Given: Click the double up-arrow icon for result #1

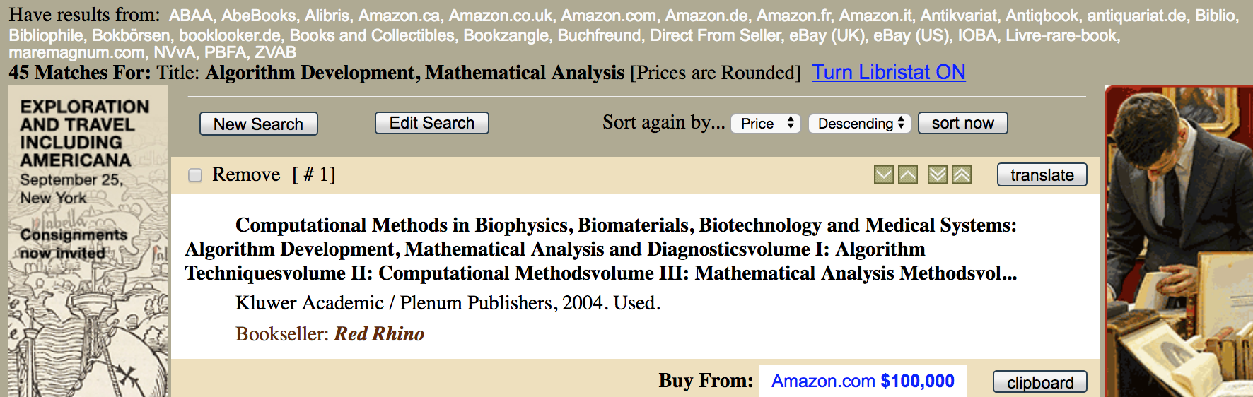Looking at the screenshot, I should (962, 174).
